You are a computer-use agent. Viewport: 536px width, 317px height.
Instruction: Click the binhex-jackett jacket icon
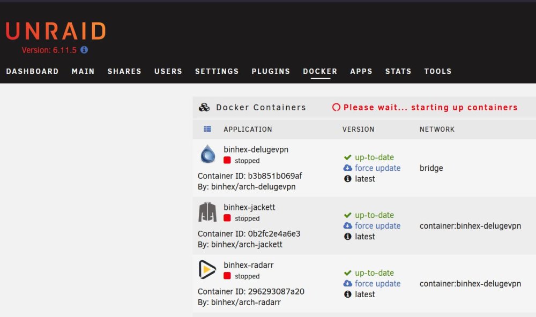point(207,212)
